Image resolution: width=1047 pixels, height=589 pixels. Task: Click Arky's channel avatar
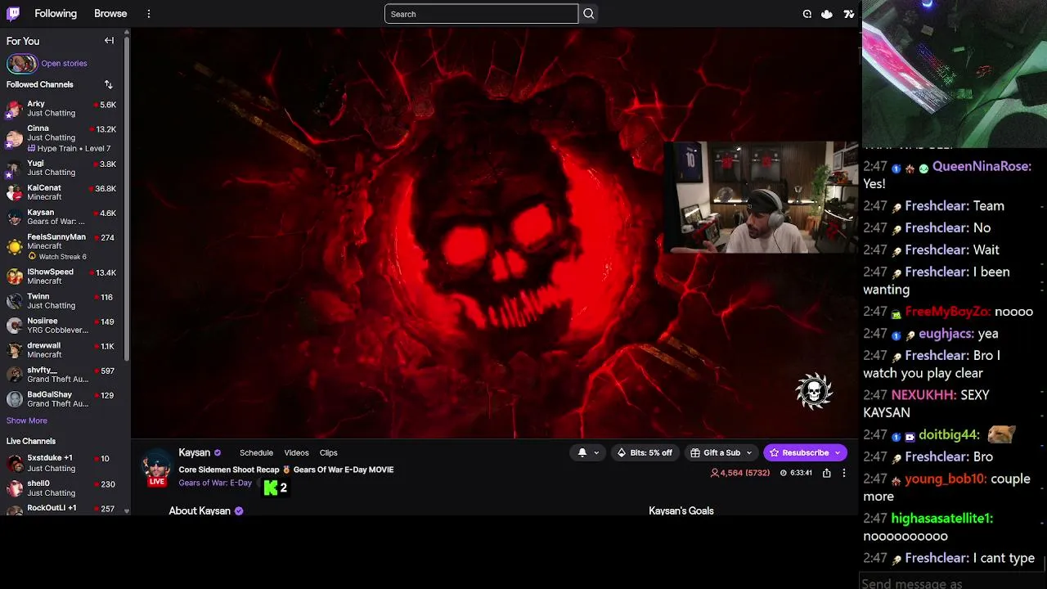(14, 109)
